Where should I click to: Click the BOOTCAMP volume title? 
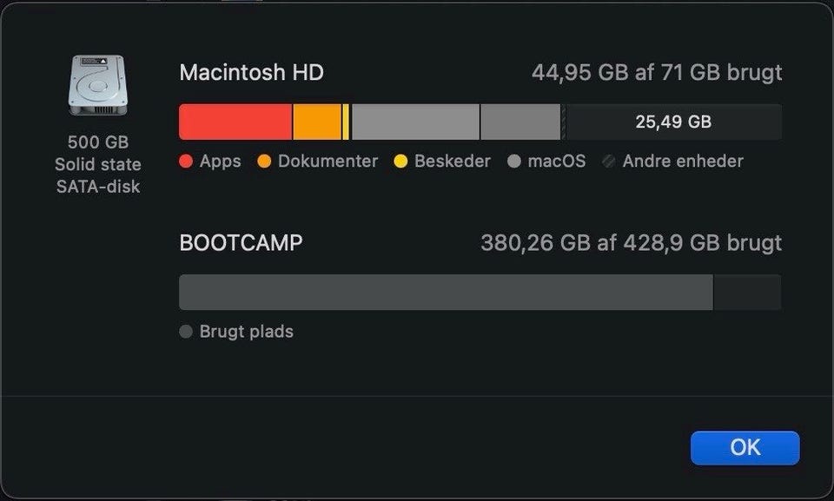(x=241, y=243)
